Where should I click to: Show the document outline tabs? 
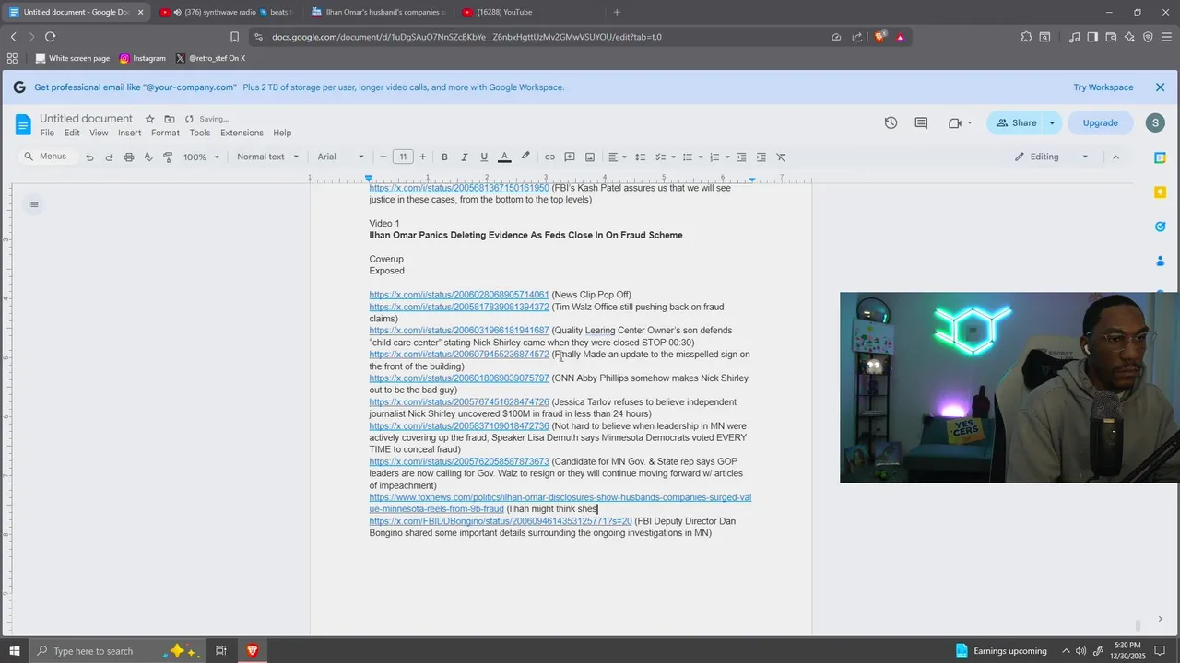pos(33,204)
